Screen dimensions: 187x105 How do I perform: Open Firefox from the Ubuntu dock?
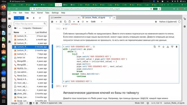(4, 7)
